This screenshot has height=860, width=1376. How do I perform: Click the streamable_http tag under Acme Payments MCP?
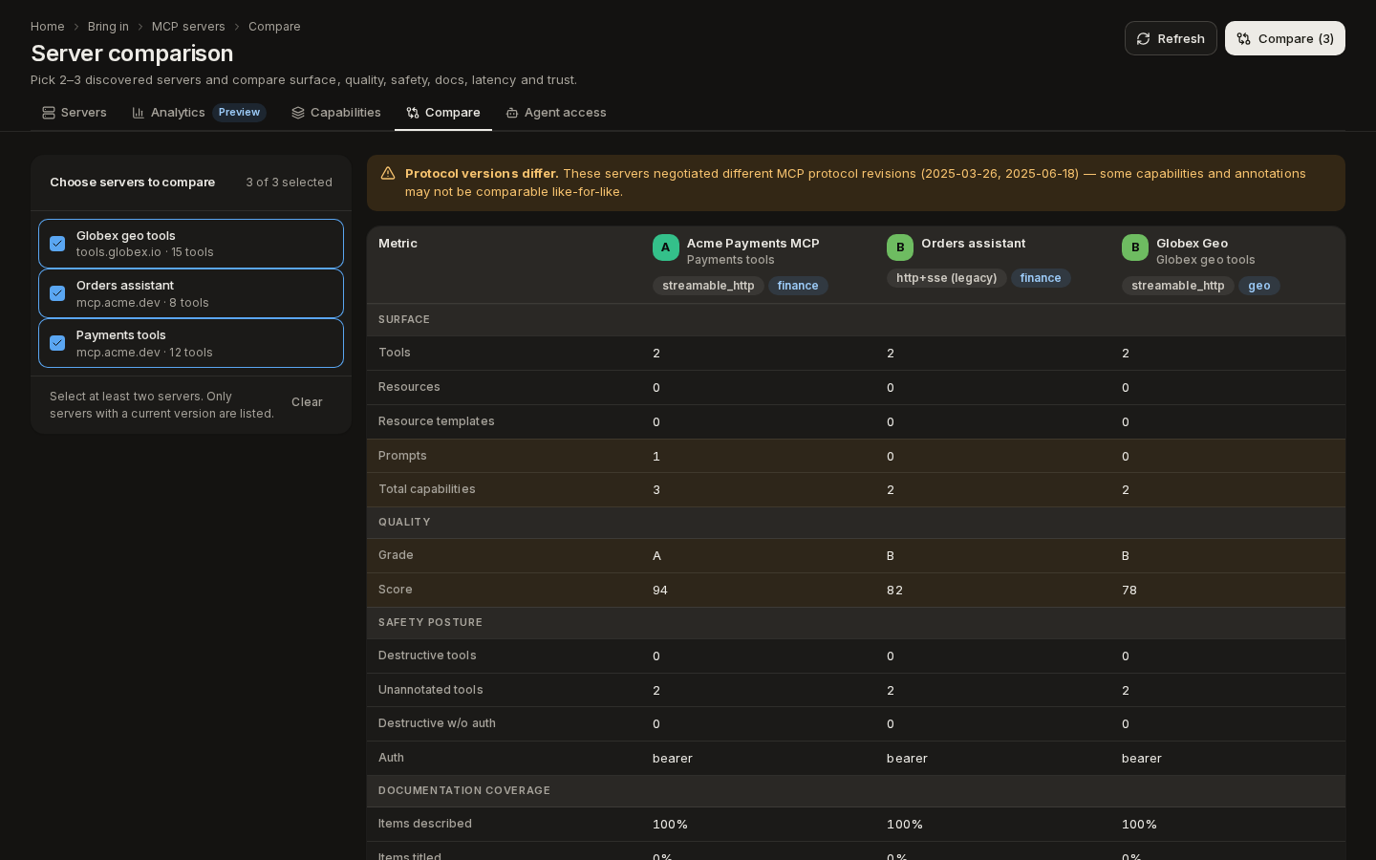pos(708,286)
